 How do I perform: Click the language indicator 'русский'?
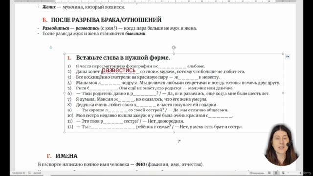click(37, 173)
